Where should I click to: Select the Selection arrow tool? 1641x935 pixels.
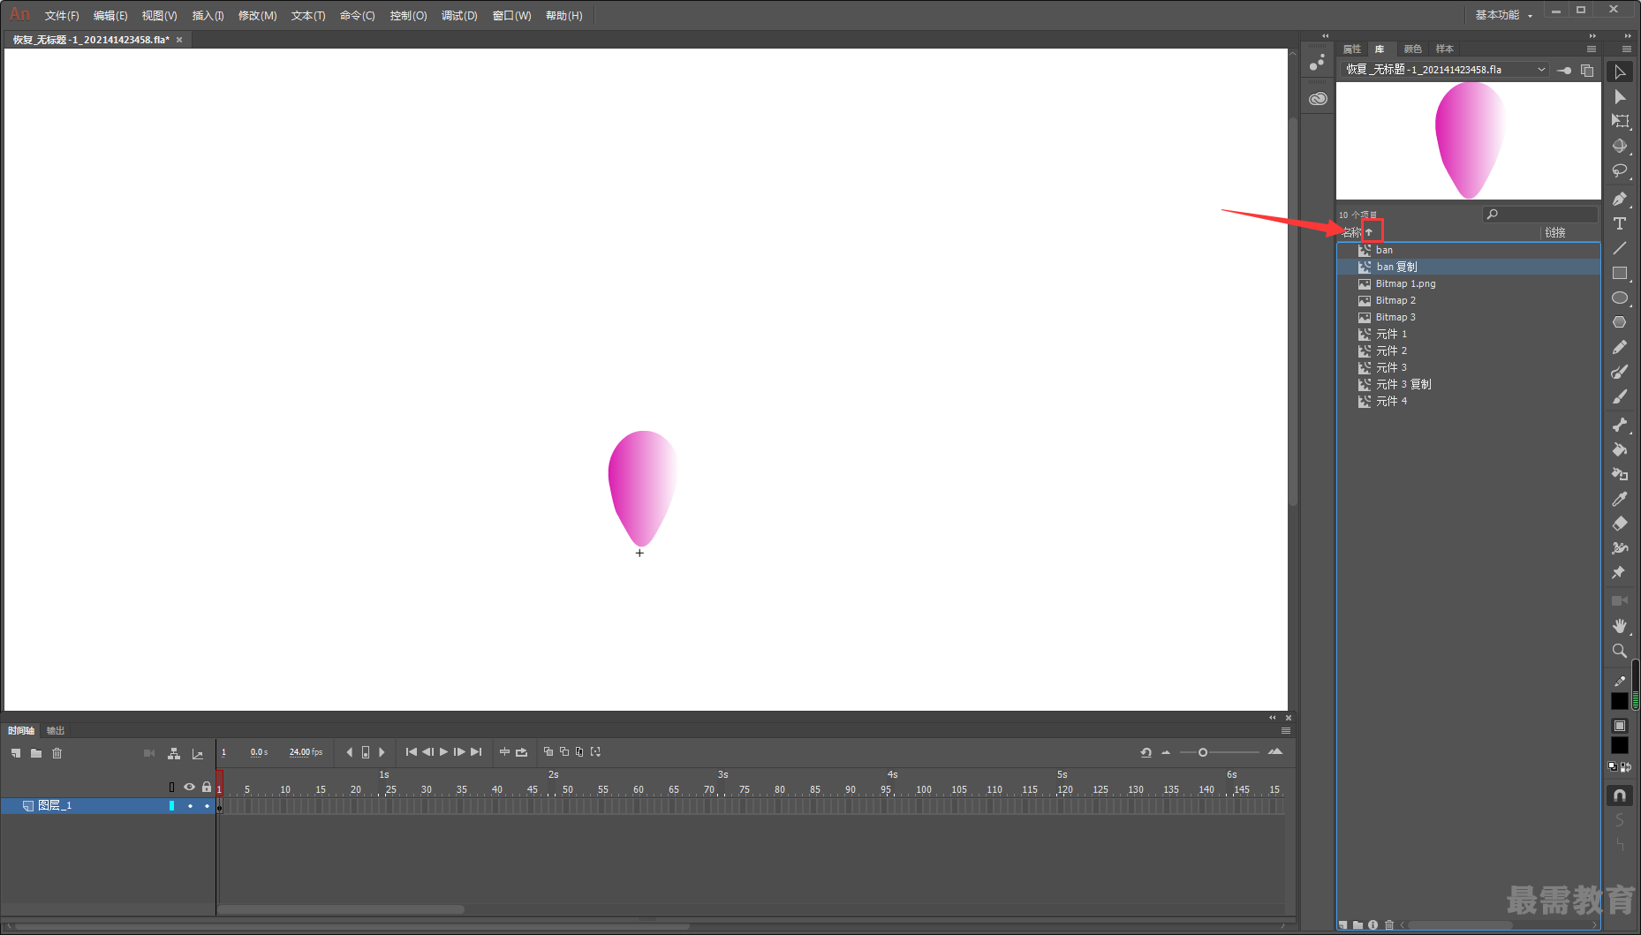1620,72
